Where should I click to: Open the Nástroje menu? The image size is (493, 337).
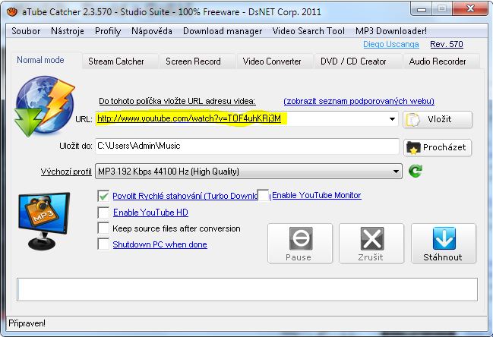click(x=68, y=31)
